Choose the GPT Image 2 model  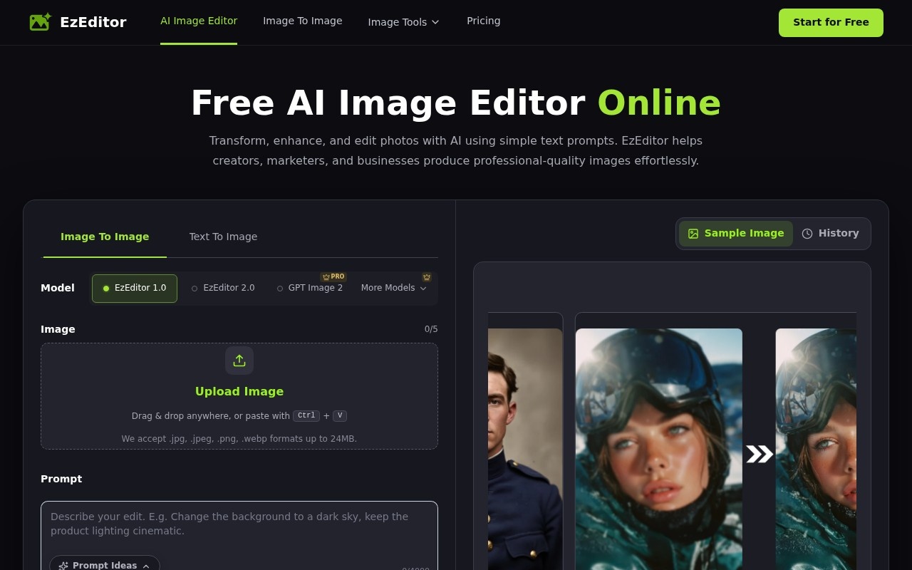pos(310,289)
